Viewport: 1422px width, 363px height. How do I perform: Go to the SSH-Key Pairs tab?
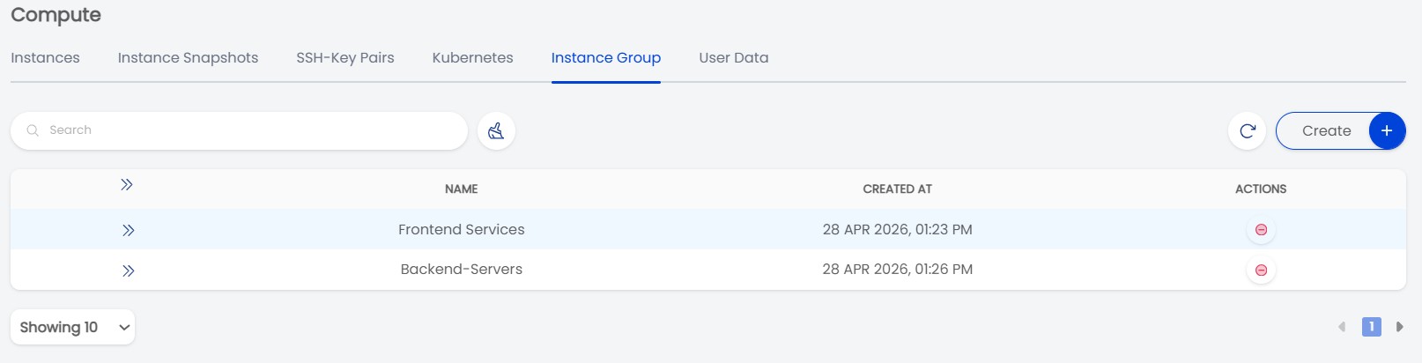pyautogui.click(x=345, y=58)
